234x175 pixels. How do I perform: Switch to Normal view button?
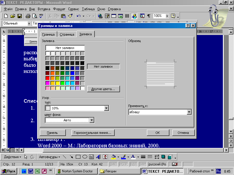click(x=3, y=150)
